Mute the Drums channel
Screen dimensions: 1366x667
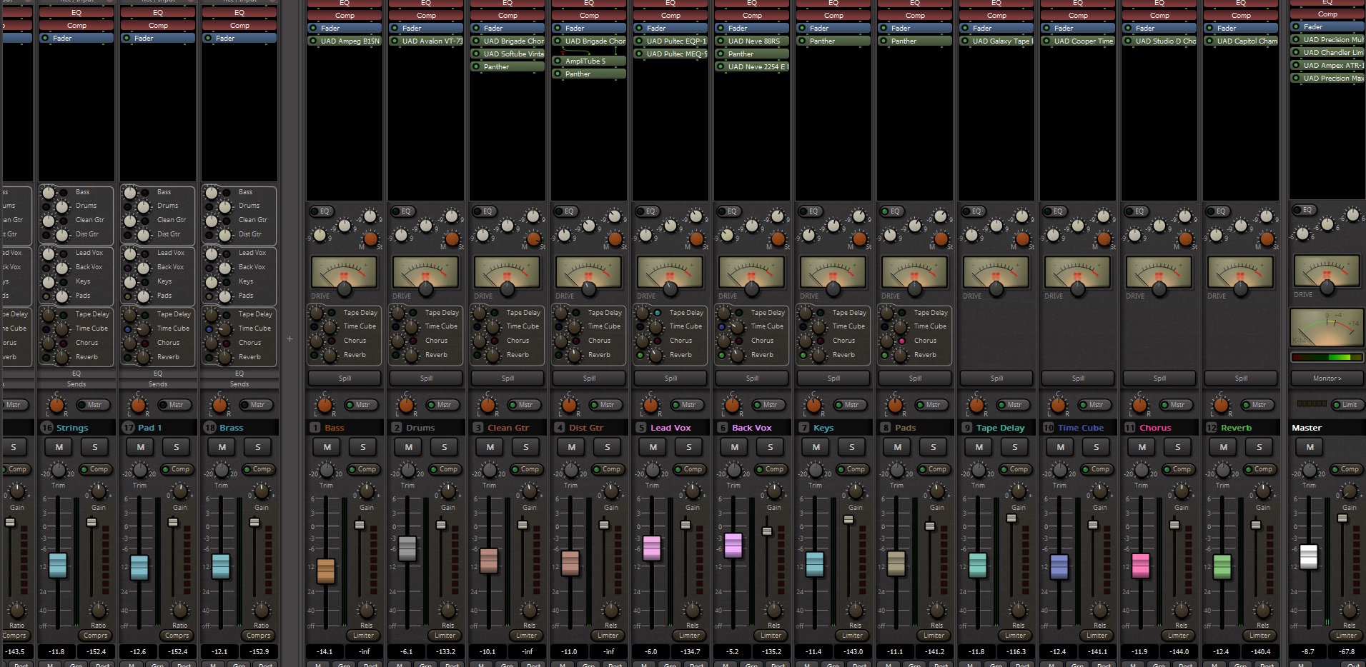408,446
